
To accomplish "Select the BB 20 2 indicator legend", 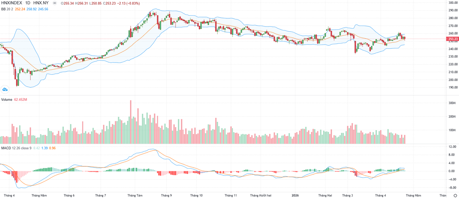I will pyautogui.click(x=7, y=8).
